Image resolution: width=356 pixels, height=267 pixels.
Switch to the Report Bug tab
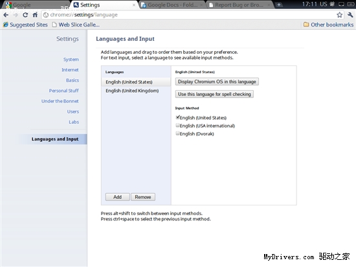239,5
